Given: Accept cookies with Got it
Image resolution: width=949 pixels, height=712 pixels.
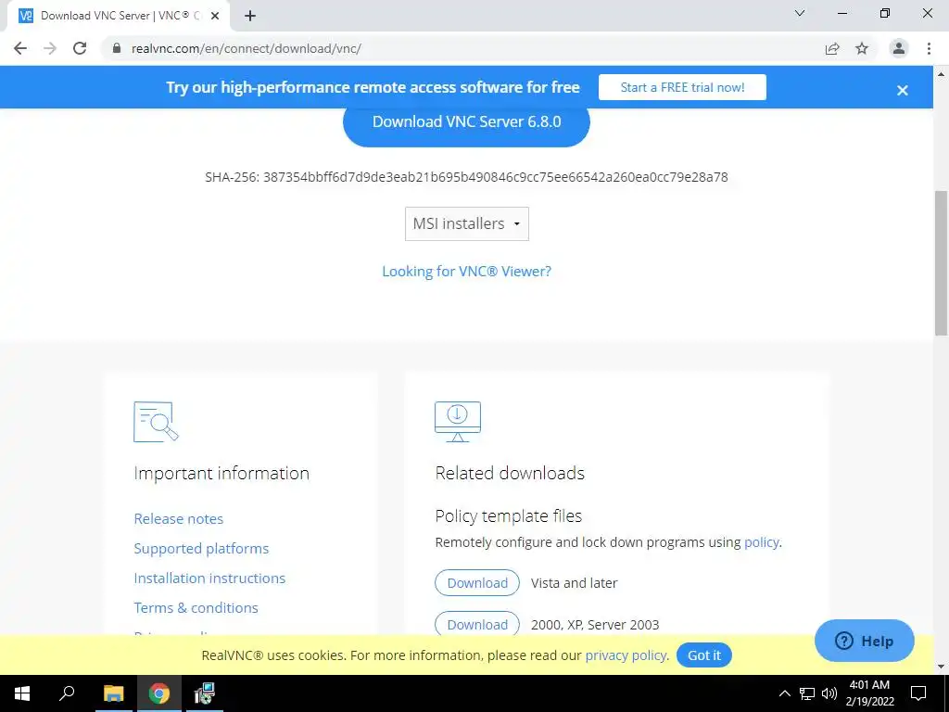Looking at the screenshot, I should point(704,655).
